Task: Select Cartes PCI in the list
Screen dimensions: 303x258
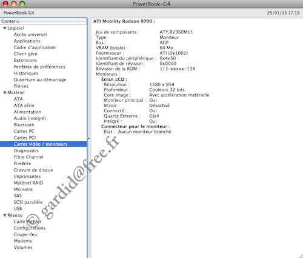Action: pos(25,138)
